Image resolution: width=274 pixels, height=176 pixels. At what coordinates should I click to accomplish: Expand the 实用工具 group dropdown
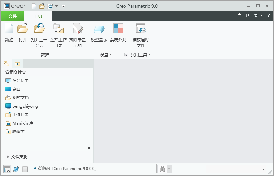coord(141,55)
